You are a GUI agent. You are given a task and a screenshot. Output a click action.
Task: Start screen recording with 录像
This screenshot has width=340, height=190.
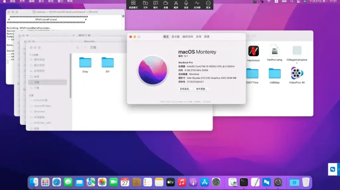coord(166,5)
